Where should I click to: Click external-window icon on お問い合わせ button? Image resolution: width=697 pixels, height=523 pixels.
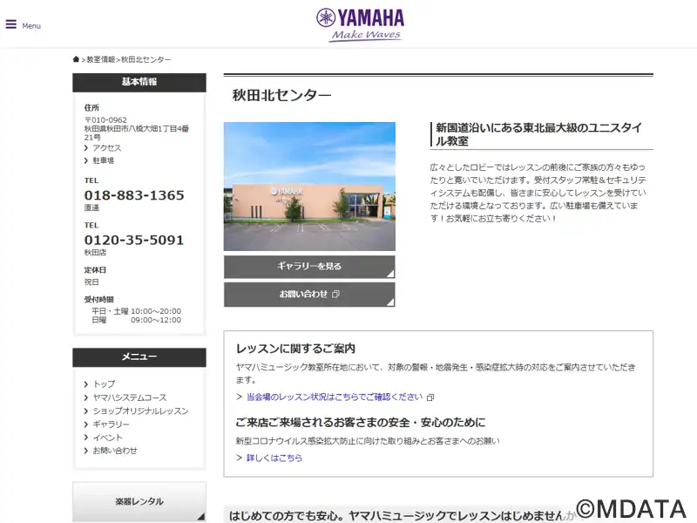(336, 294)
